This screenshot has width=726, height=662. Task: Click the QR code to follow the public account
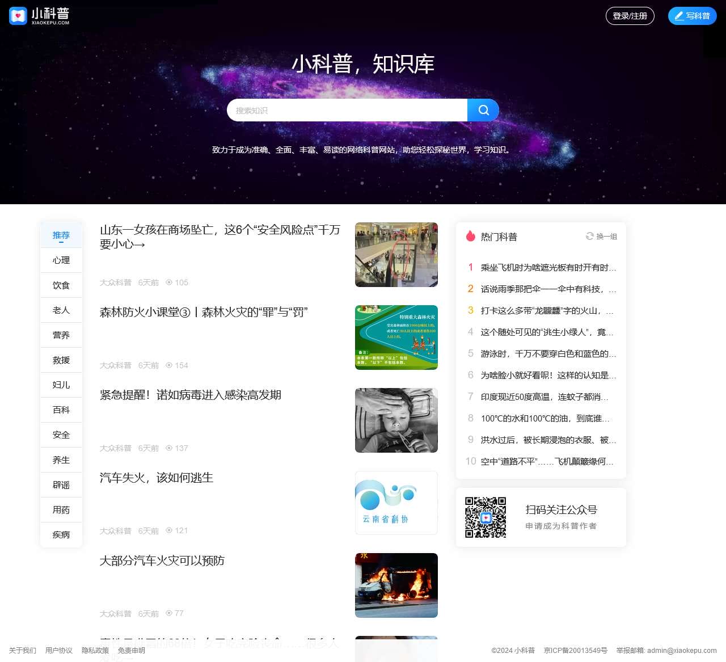point(486,517)
